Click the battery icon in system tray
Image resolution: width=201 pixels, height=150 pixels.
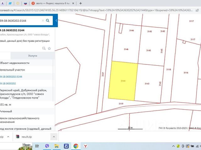tap(192, 146)
